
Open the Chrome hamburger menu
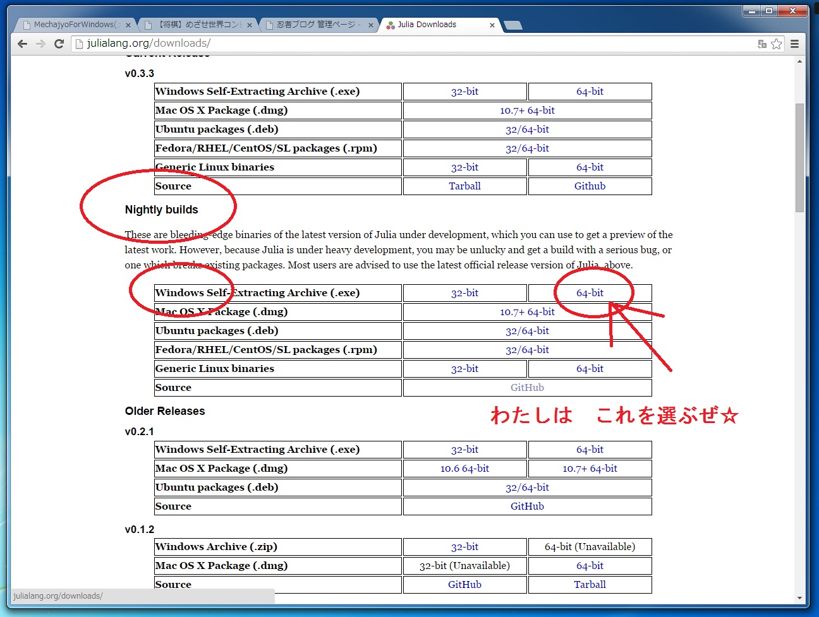point(795,44)
